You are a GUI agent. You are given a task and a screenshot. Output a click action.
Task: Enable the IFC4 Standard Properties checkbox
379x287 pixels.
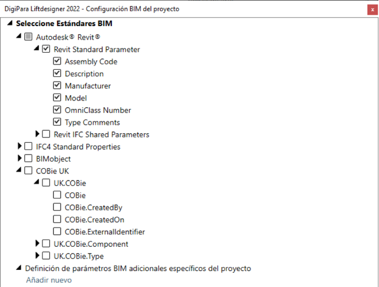coord(28,146)
